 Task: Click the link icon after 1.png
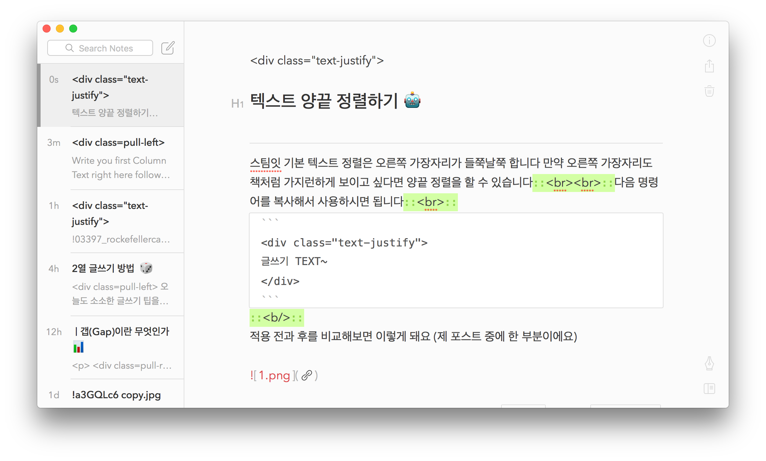pyautogui.click(x=306, y=375)
